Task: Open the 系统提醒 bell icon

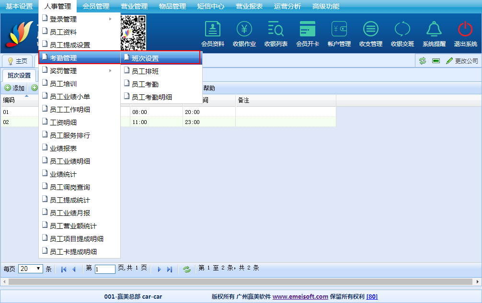Action: click(434, 30)
